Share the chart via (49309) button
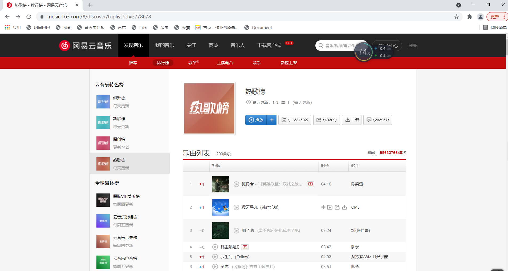Viewport: 508px width, 271px height. tap(327, 120)
